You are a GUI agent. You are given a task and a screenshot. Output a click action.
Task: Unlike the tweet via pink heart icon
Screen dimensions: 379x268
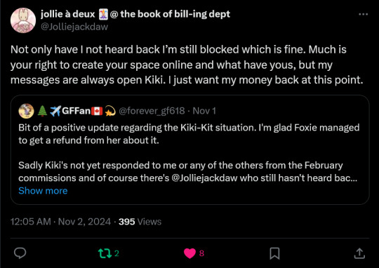point(189,253)
